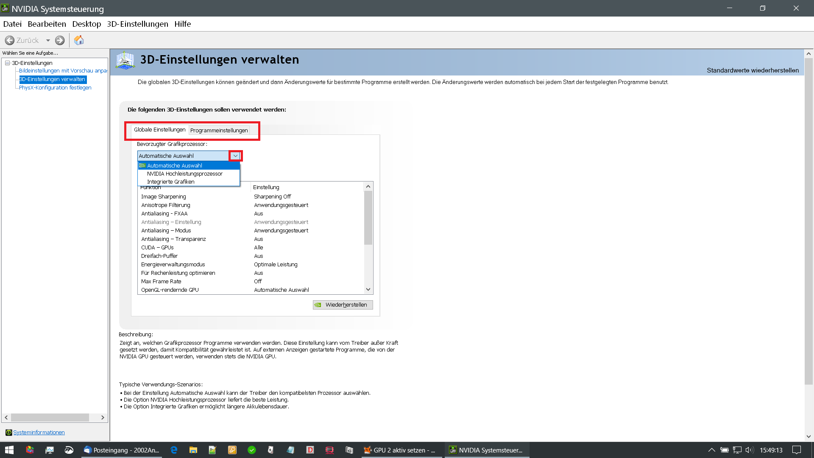This screenshot has width=814, height=458.
Task: Open the 3D-Einstellungen menu
Action: 137,24
